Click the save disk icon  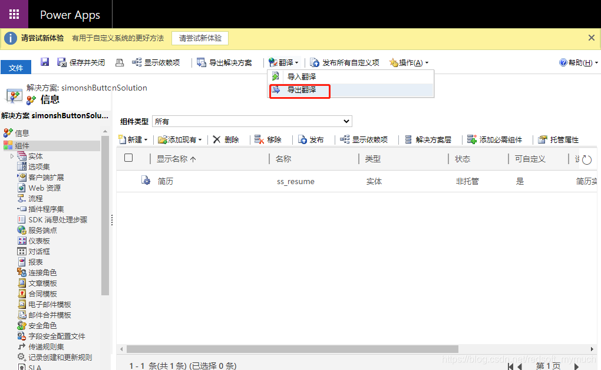pos(45,62)
